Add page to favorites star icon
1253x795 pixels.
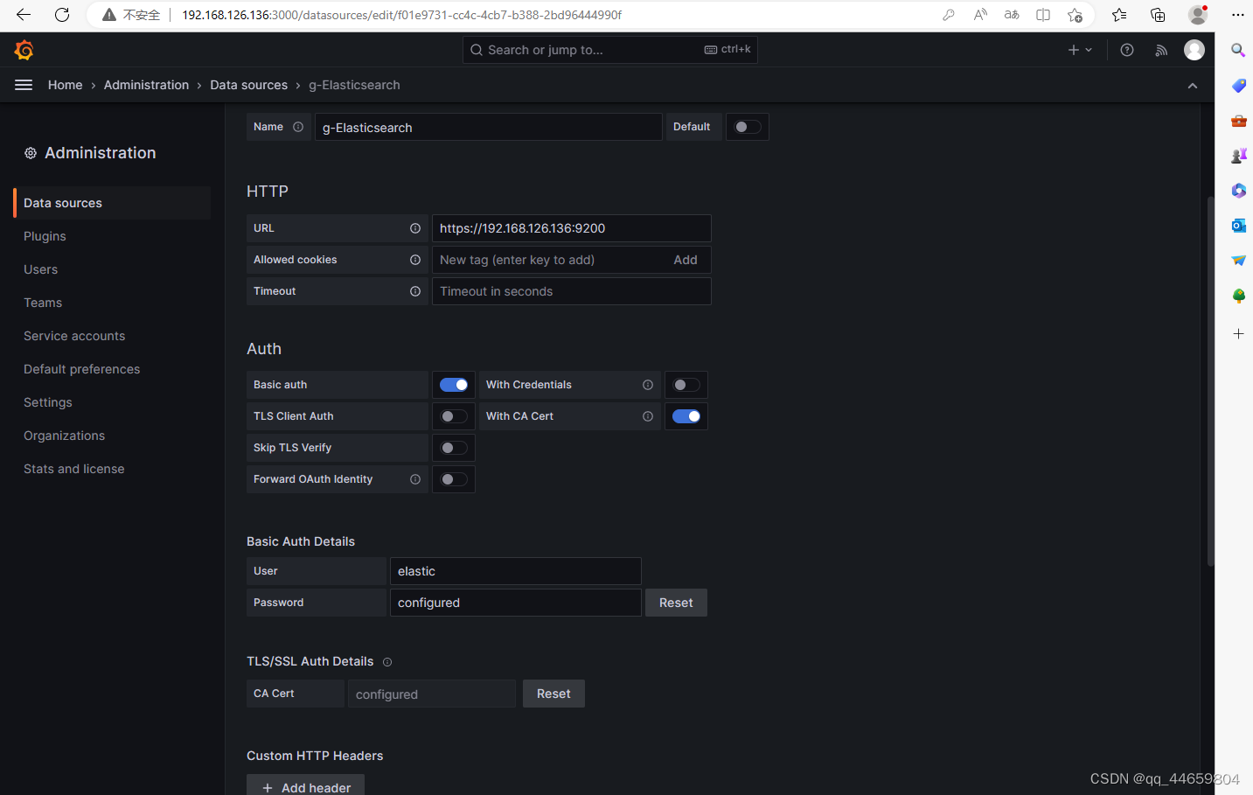coord(1075,15)
